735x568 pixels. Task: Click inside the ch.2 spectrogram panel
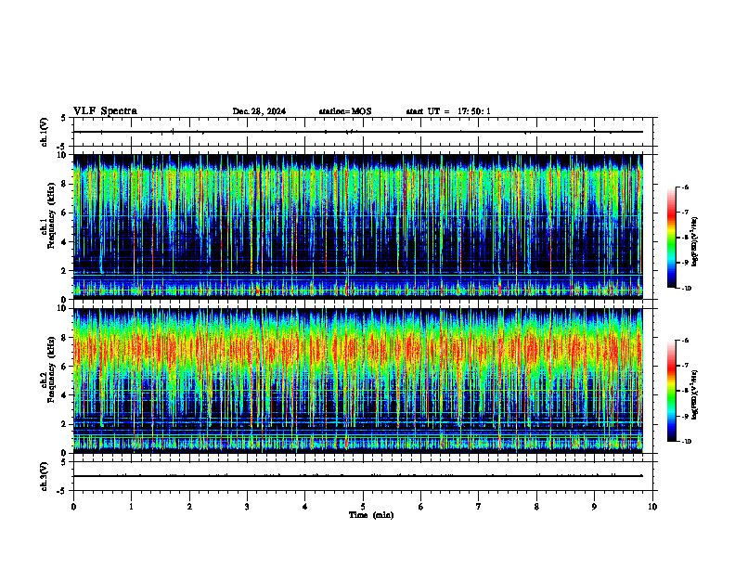[x=358, y=381]
